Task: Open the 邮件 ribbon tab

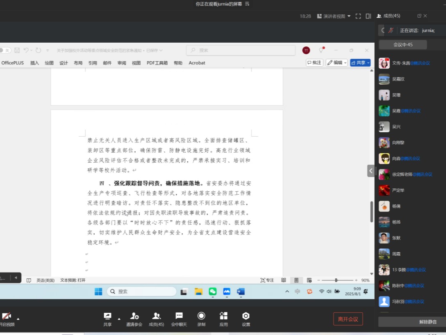Action: [107, 63]
